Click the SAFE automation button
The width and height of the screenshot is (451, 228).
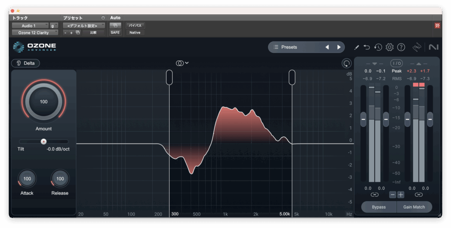click(x=115, y=33)
